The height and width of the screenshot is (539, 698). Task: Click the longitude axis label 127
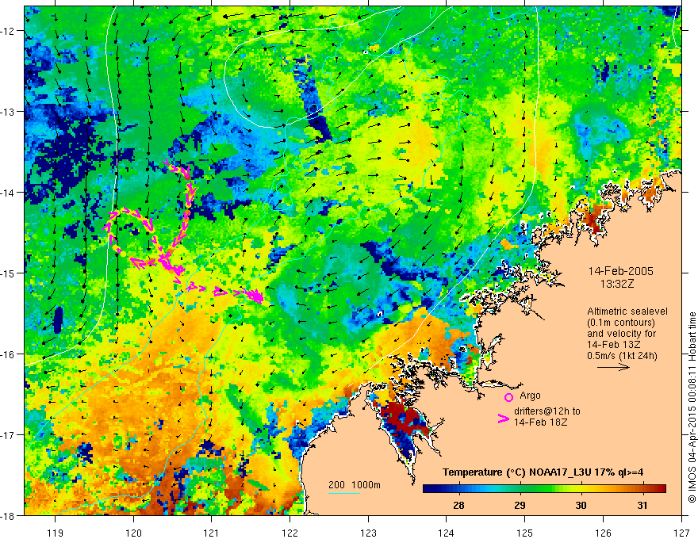(x=681, y=533)
